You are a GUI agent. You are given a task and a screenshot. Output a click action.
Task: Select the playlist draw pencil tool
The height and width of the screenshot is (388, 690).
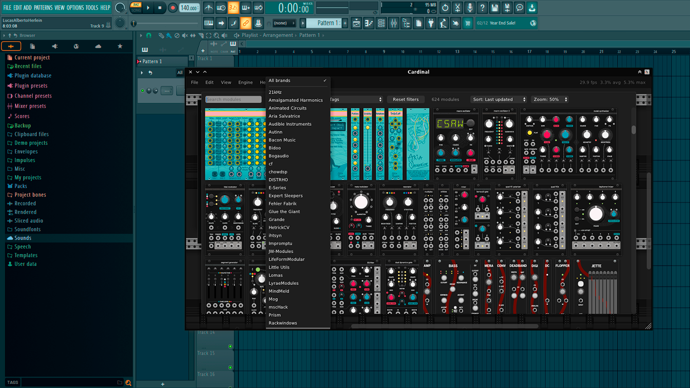coord(161,35)
